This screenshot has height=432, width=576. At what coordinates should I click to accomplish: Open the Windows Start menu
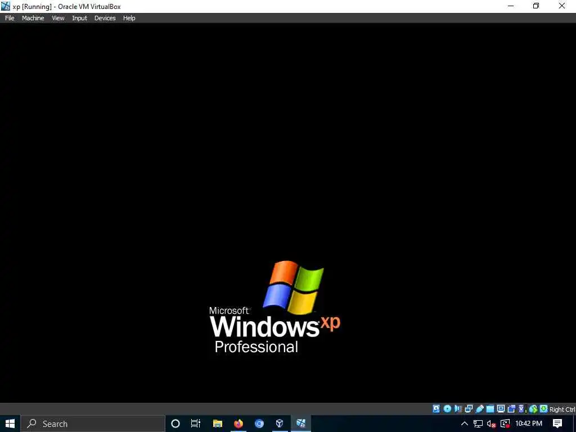[x=10, y=424]
